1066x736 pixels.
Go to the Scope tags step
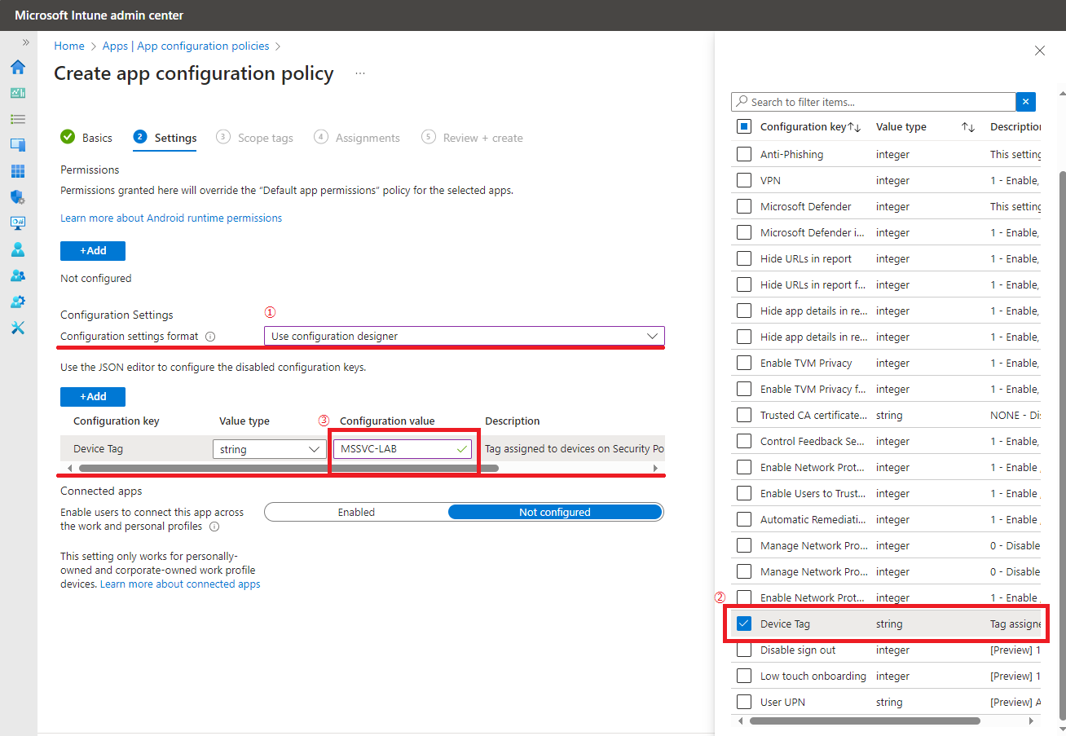[x=254, y=138]
